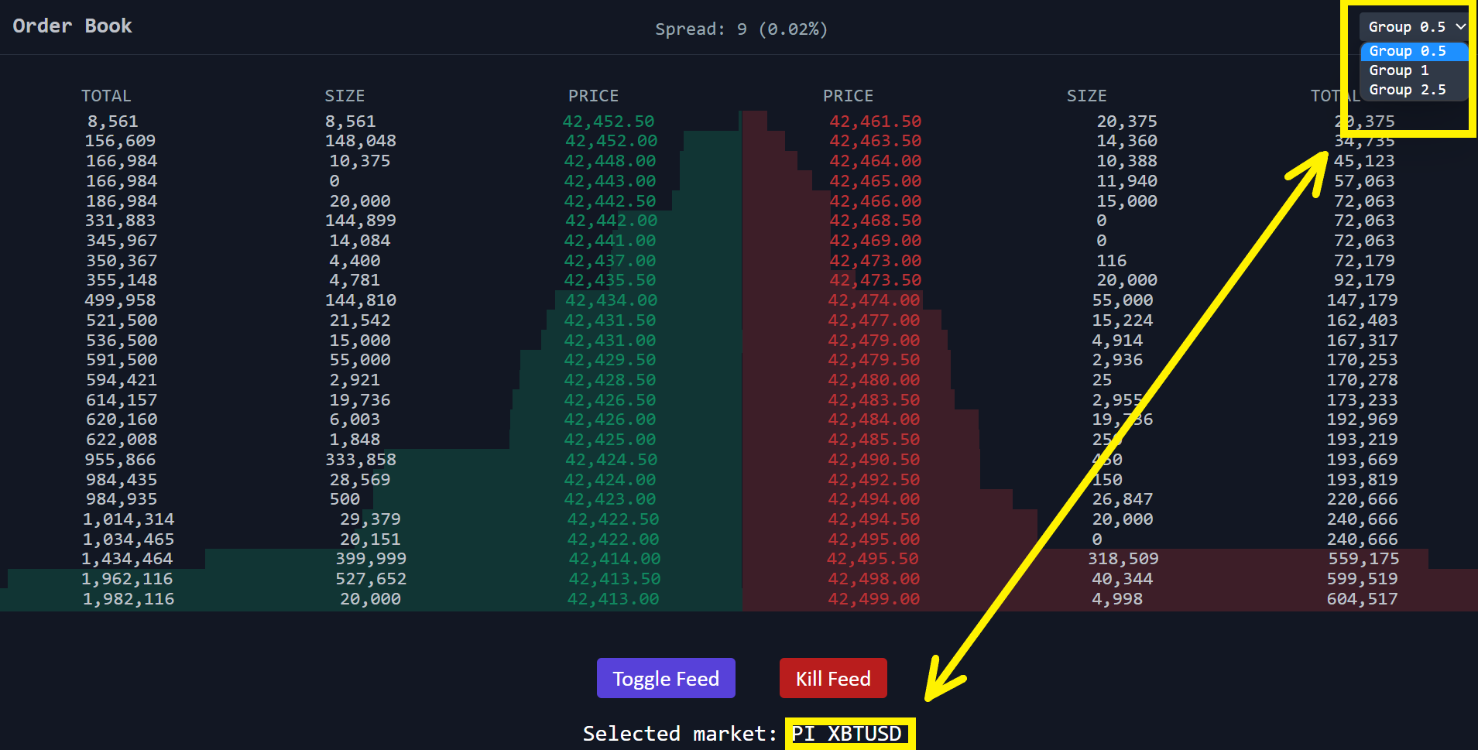Click the bid side TOTAL column header

(x=107, y=96)
